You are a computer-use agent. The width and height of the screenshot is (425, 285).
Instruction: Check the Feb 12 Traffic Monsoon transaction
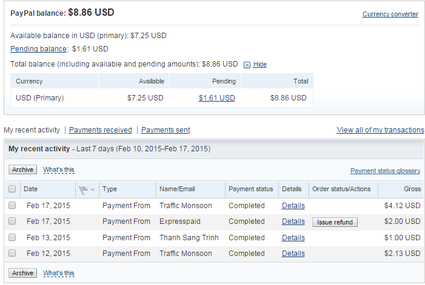tap(13, 254)
